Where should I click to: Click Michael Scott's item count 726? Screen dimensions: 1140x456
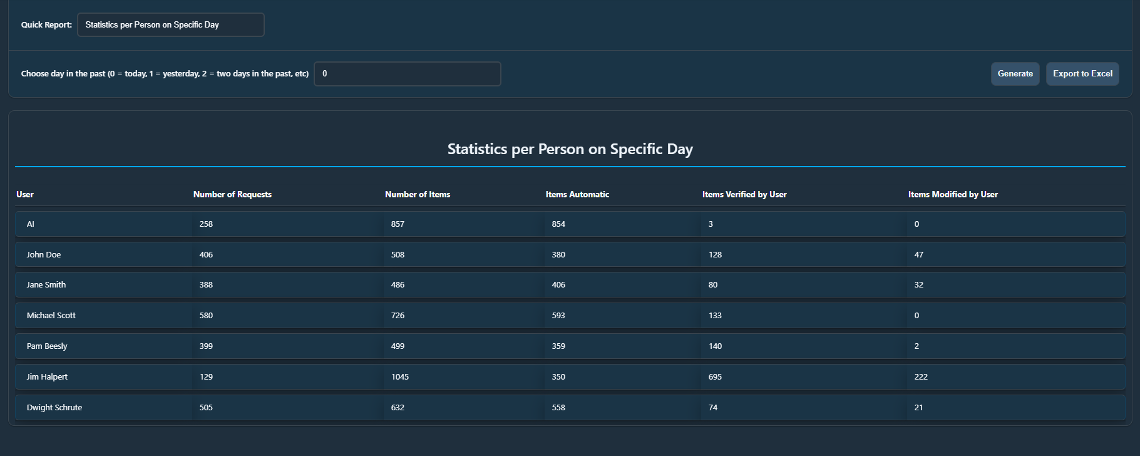398,315
